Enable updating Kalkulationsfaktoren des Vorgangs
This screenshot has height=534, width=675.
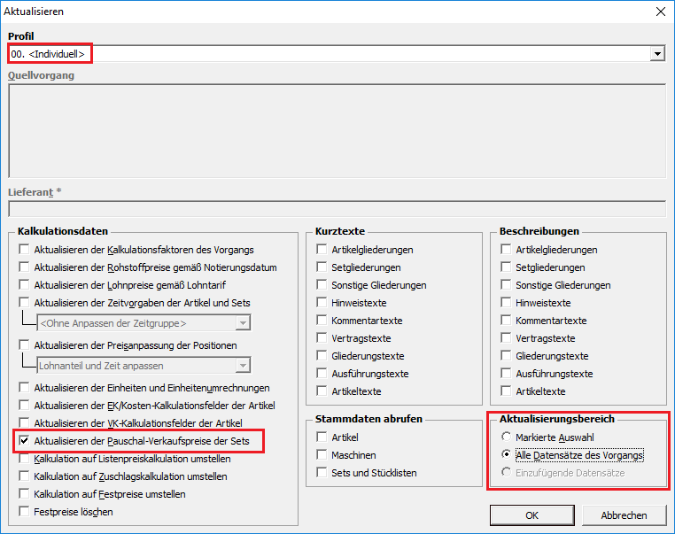(x=25, y=250)
